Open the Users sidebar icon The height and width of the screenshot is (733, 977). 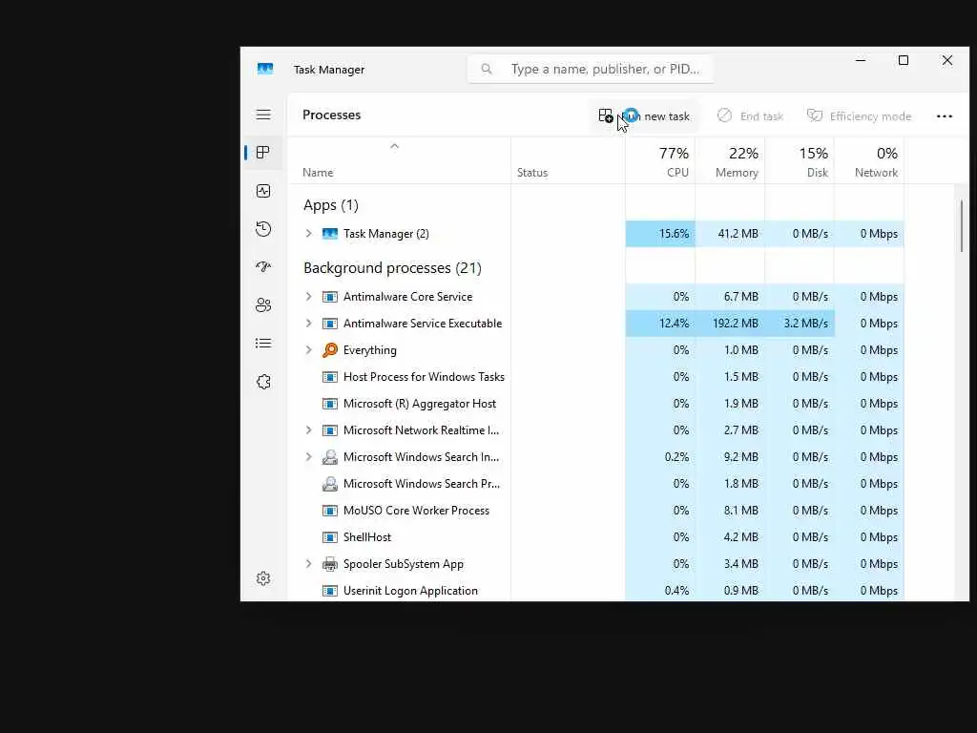pyautogui.click(x=263, y=305)
